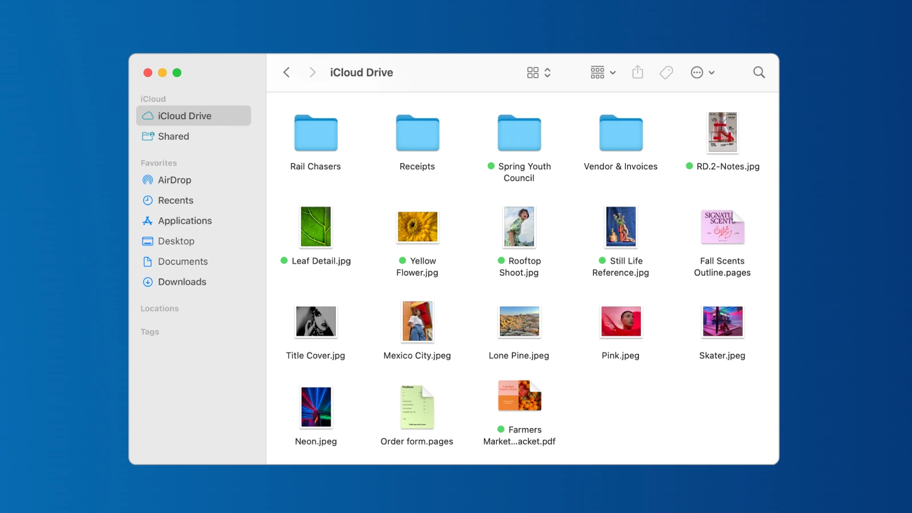Click the back navigation arrow
The height and width of the screenshot is (513, 912).
click(x=286, y=72)
